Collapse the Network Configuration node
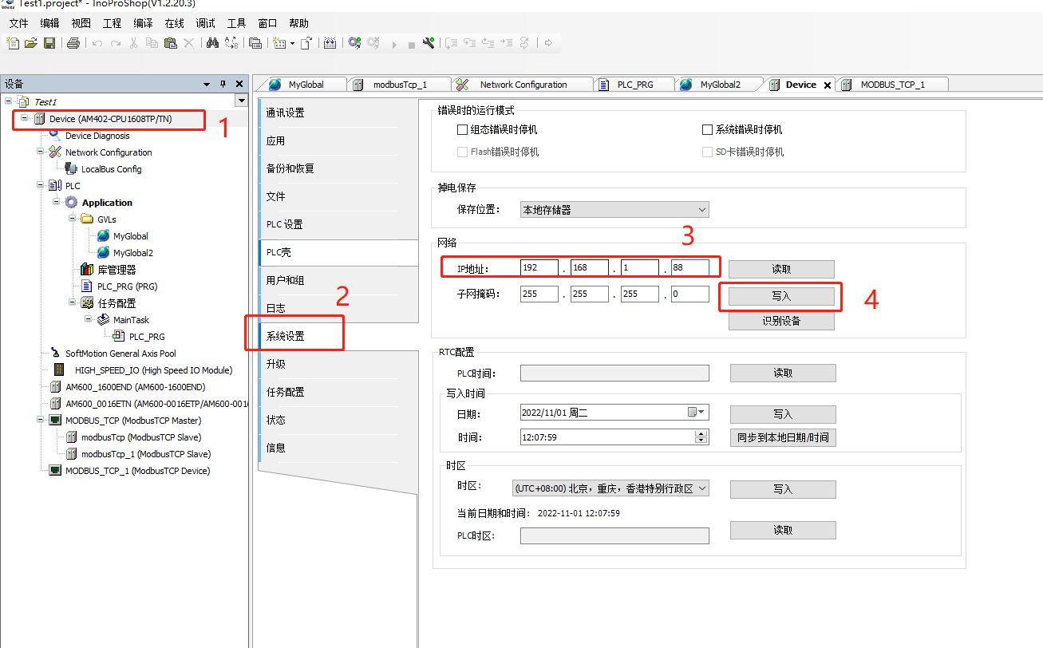 41,152
